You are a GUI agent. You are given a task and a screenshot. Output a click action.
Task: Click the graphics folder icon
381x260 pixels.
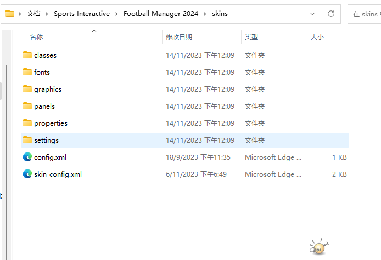27,89
